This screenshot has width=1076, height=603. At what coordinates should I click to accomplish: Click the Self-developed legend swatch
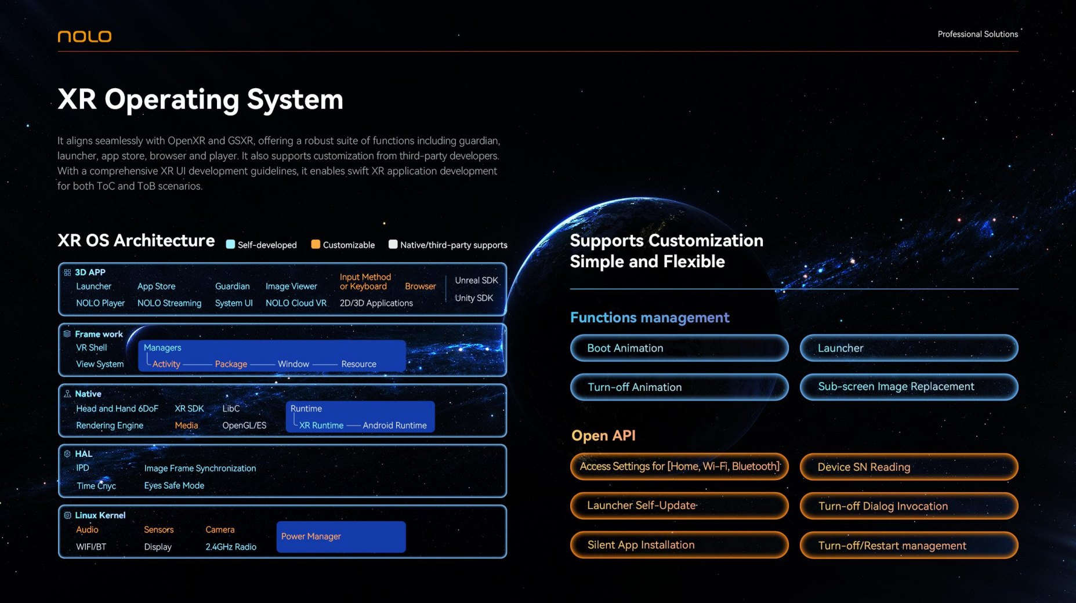click(x=230, y=244)
